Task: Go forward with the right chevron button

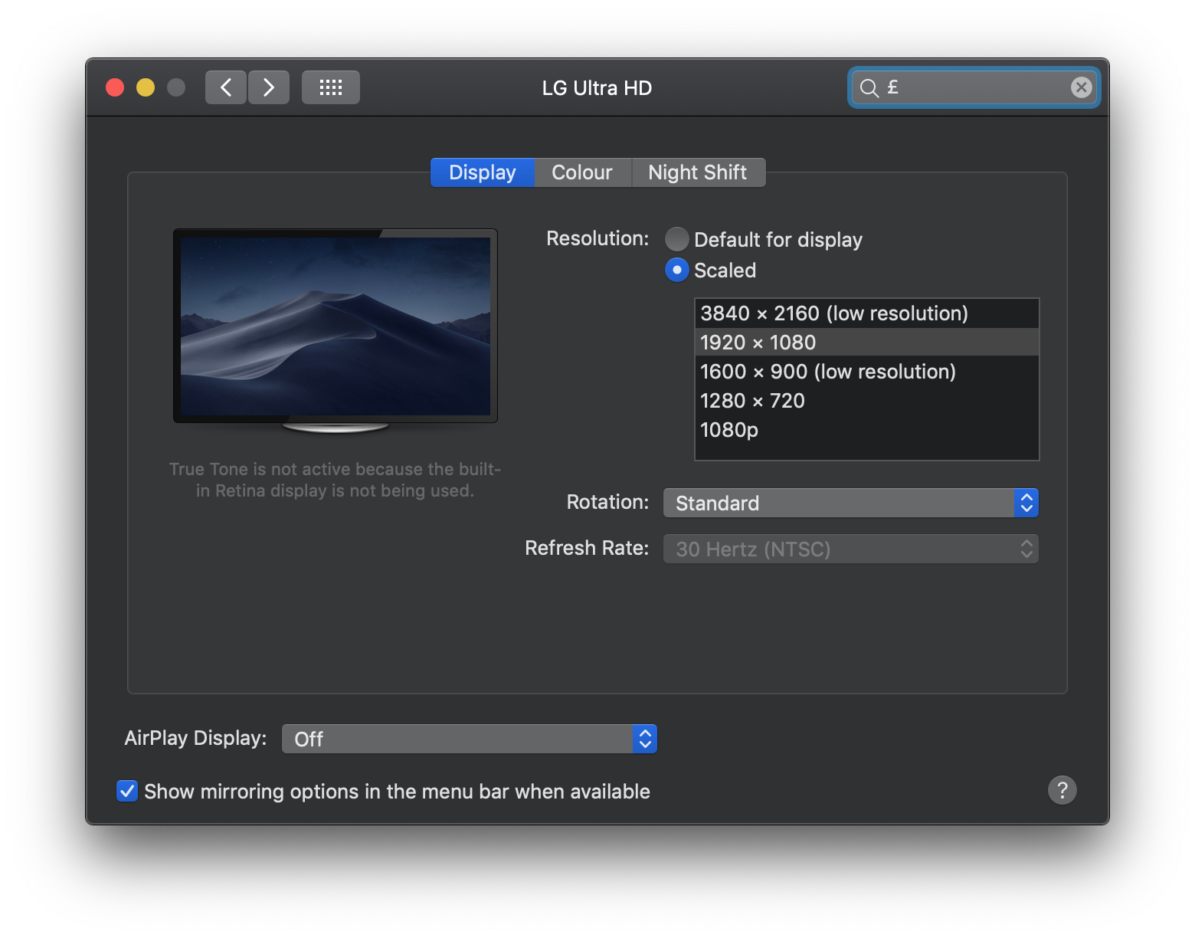Action: (269, 87)
